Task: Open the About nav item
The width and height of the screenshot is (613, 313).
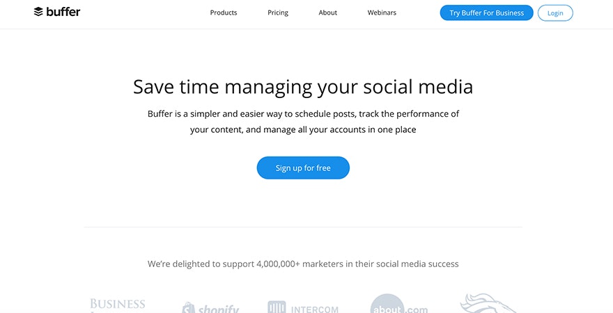Action: coord(328,13)
